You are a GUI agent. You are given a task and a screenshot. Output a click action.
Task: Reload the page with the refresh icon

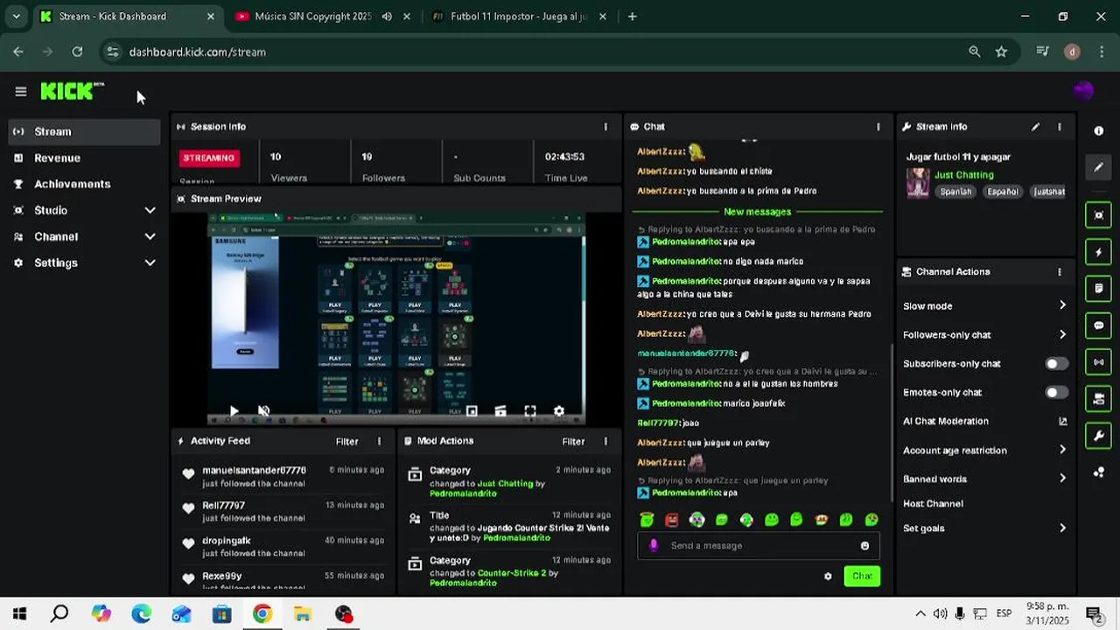(77, 52)
